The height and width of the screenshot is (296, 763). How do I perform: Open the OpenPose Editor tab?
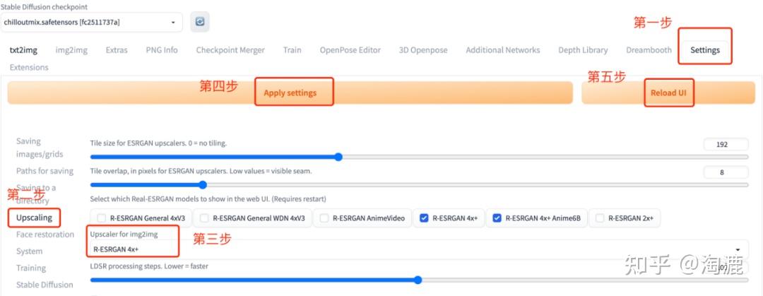point(350,49)
